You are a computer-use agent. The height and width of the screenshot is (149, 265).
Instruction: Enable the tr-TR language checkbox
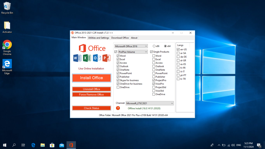tap(178, 79)
